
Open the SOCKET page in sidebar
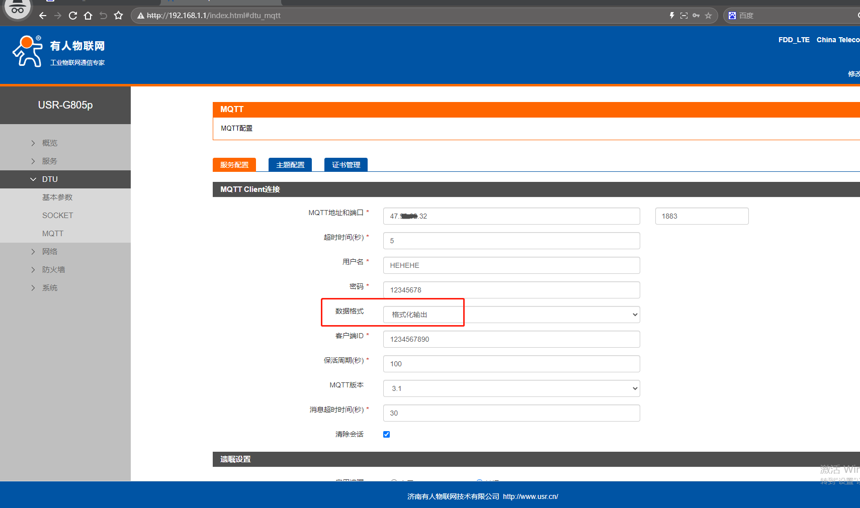pos(57,216)
